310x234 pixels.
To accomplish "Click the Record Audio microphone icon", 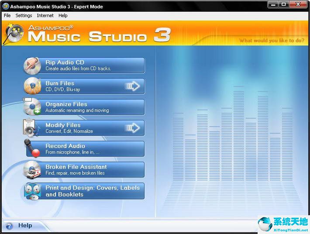I will point(32,148).
